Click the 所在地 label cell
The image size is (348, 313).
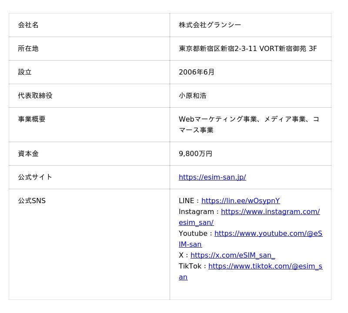[28, 48]
